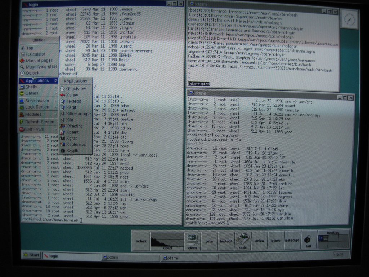369x277 pixels.
Task: Switch to login window via taskbar
Action: tap(71, 256)
